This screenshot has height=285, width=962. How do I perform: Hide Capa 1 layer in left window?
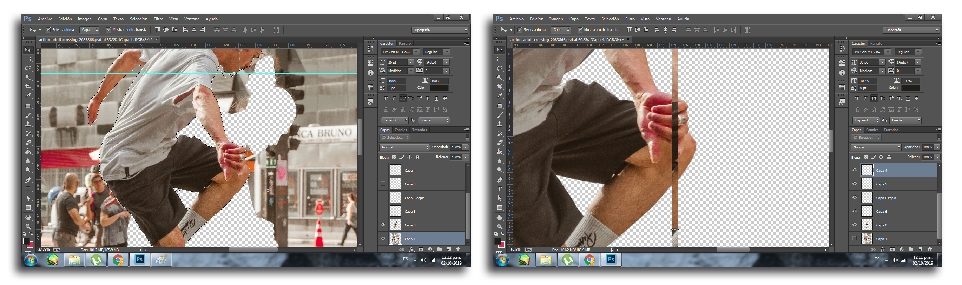tap(383, 238)
